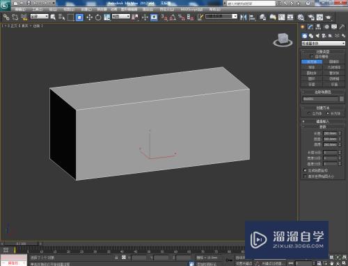
Task: Click the Use Pivot Point Center icon
Action: [x=135, y=17]
